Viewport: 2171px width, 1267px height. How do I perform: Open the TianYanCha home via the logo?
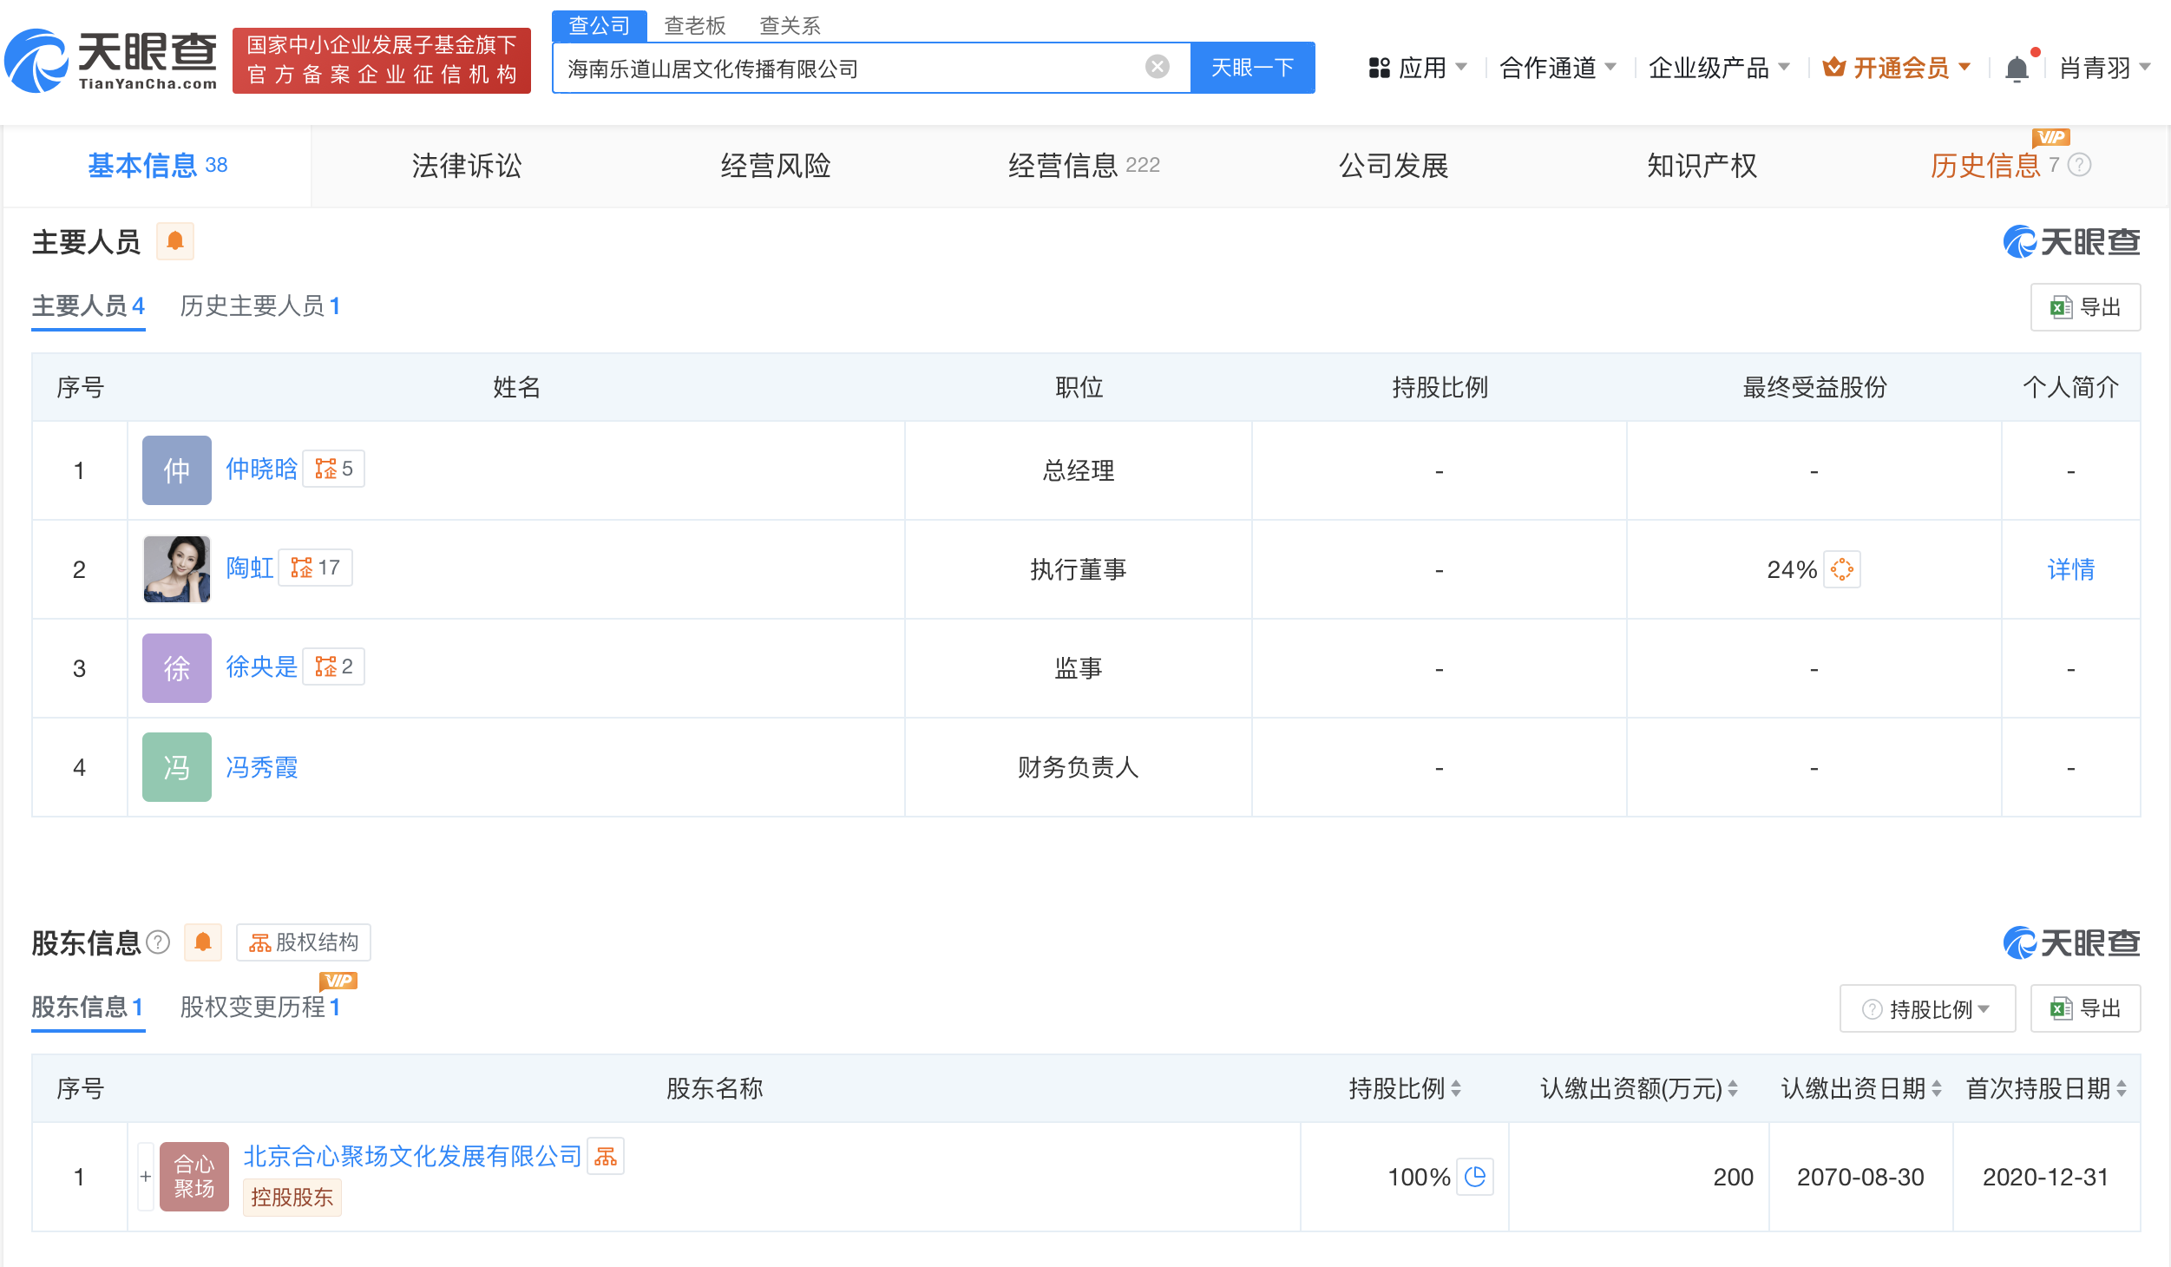[x=110, y=61]
